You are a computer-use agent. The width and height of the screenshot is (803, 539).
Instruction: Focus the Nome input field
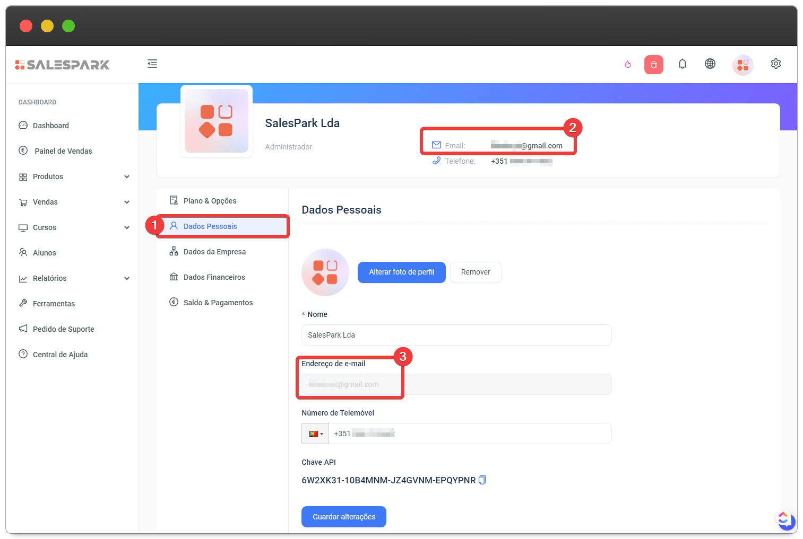[456, 335]
